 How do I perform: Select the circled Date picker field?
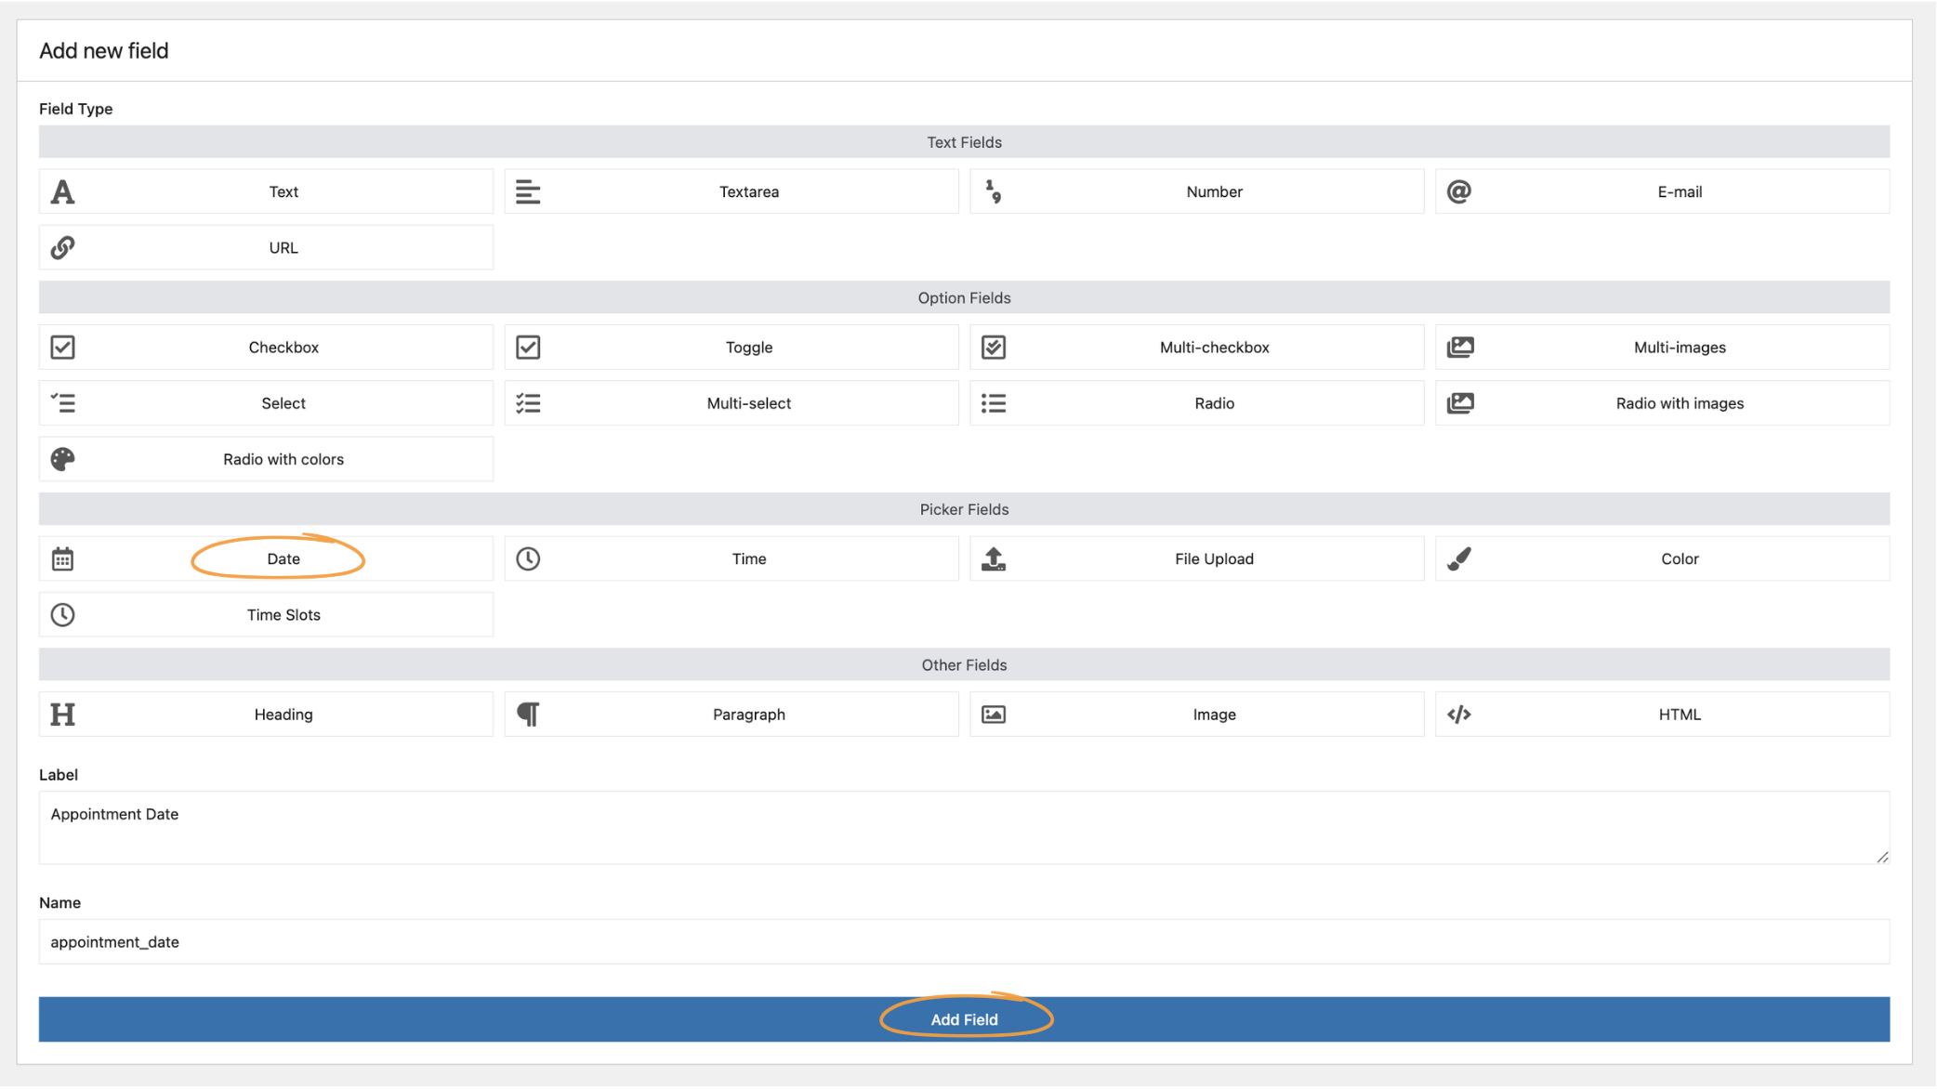(283, 558)
